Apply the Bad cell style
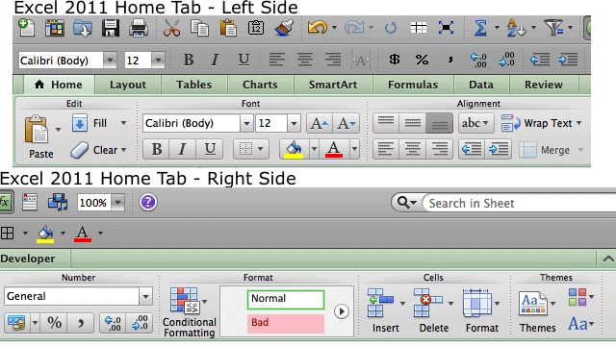 (x=286, y=323)
